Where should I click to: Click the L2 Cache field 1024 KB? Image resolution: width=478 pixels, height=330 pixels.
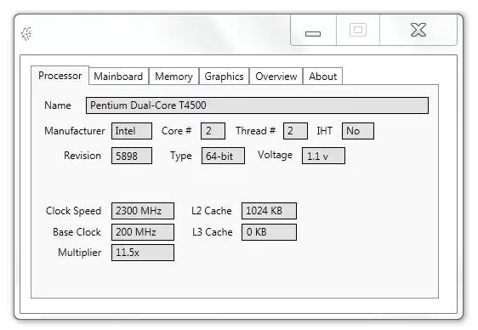click(x=269, y=211)
